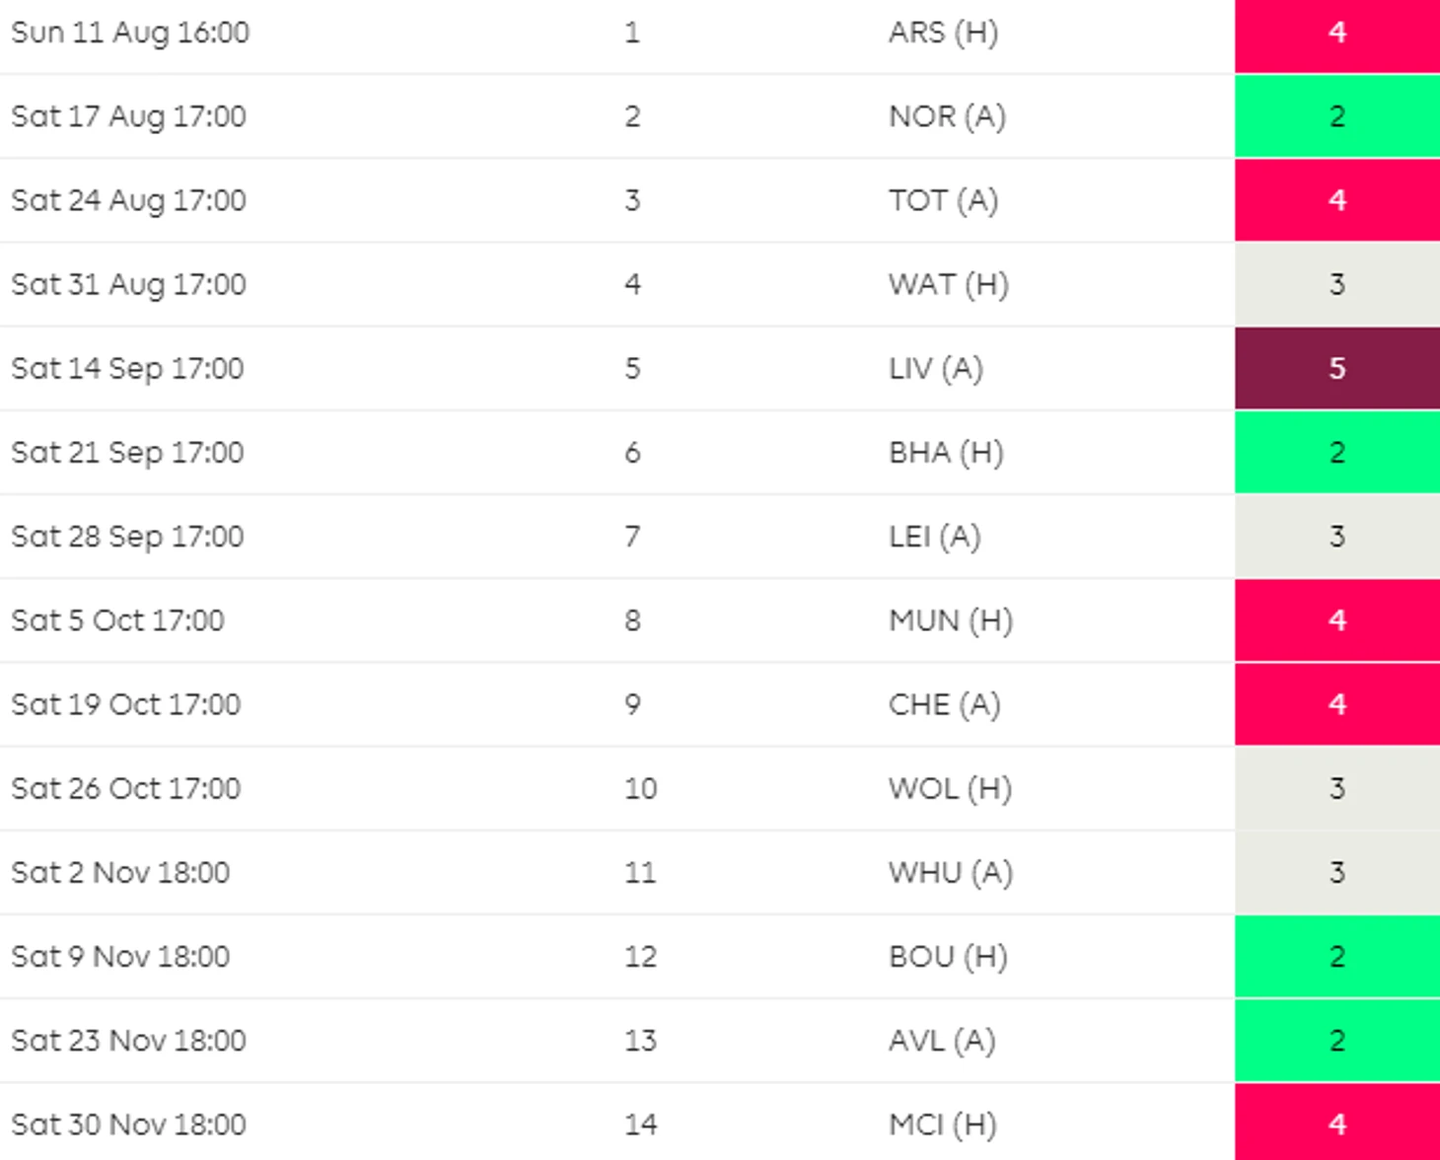
Task: Click grey difficulty cell for Watford
Action: tap(1336, 285)
